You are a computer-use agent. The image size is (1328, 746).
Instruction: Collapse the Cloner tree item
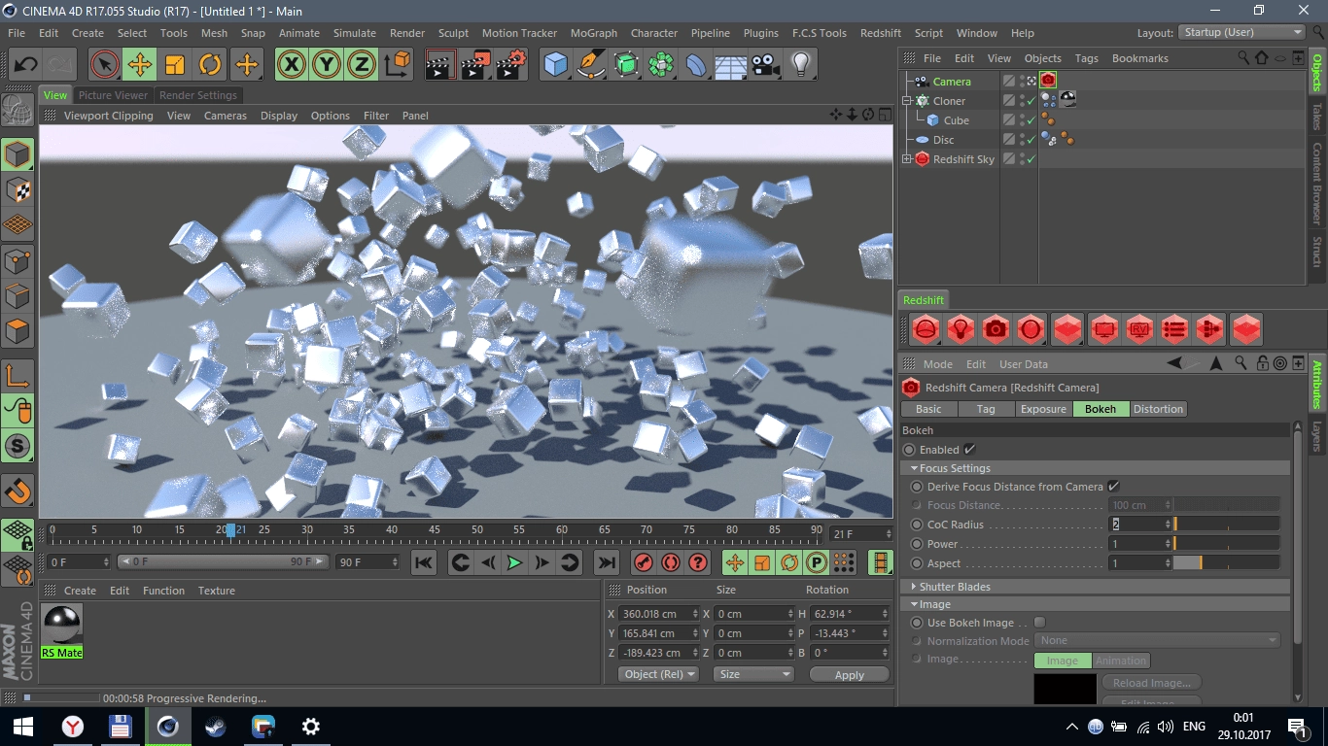pyautogui.click(x=907, y=101)
